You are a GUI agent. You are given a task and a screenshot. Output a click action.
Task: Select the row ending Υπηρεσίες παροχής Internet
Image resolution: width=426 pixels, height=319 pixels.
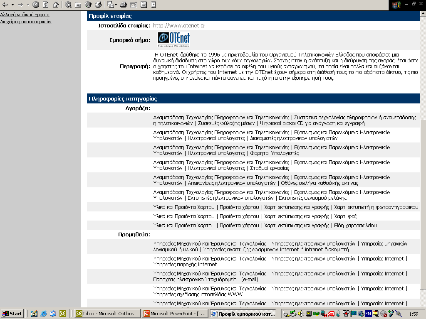click(253, 261)
